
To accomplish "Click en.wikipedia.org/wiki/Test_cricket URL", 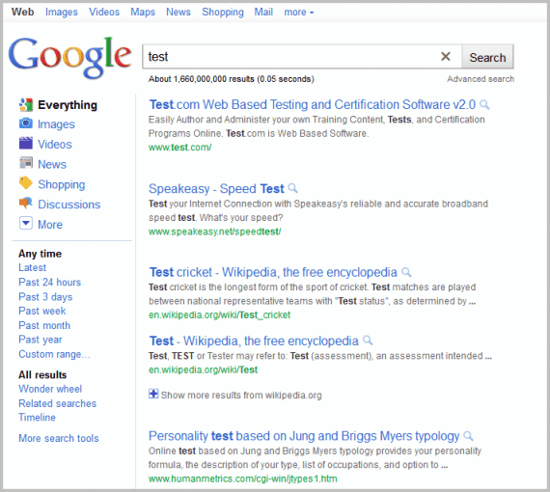I will tap(219, 314).
